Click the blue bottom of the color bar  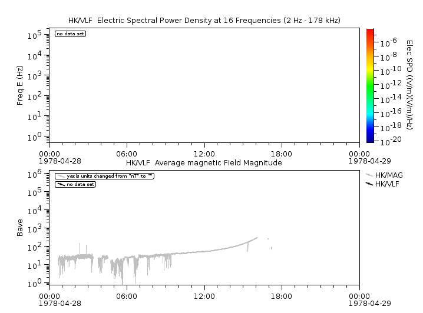(x=370, y=138)
